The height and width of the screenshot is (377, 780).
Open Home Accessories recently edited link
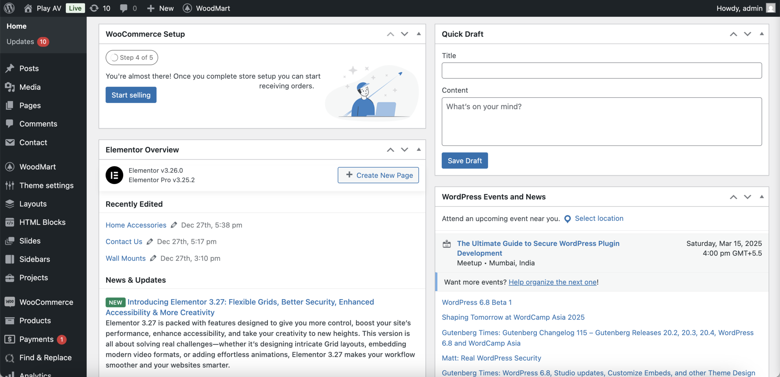tap(136, 225)
